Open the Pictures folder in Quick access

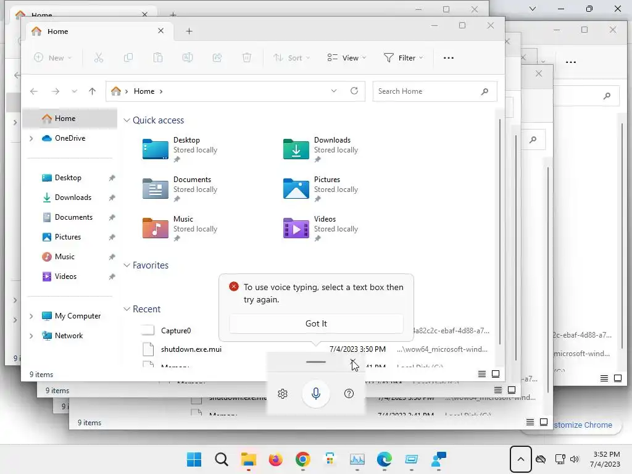320,189
